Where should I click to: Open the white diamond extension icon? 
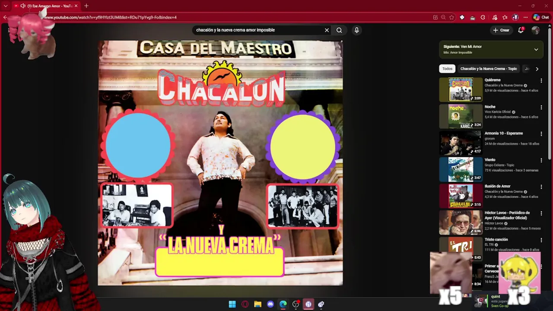pos(462,17)
